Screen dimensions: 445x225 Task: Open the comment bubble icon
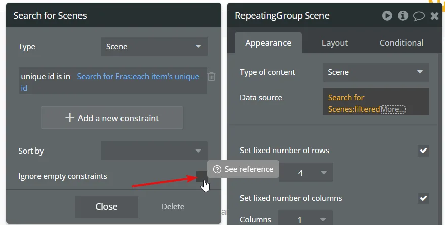tap(419, 16)
